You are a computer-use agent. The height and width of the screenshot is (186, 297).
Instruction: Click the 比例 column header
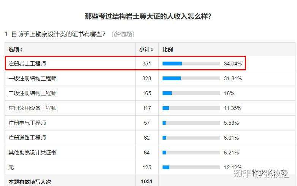167,49
